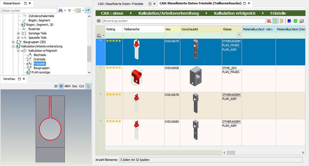Switch preview to 2D mode

coord(56,86)
